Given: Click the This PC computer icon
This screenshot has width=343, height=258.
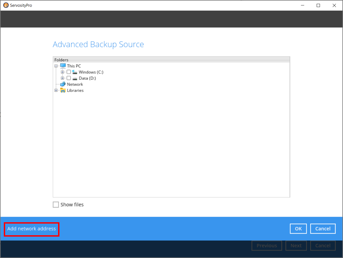Looking at the screenshot, I should (63, 66).
